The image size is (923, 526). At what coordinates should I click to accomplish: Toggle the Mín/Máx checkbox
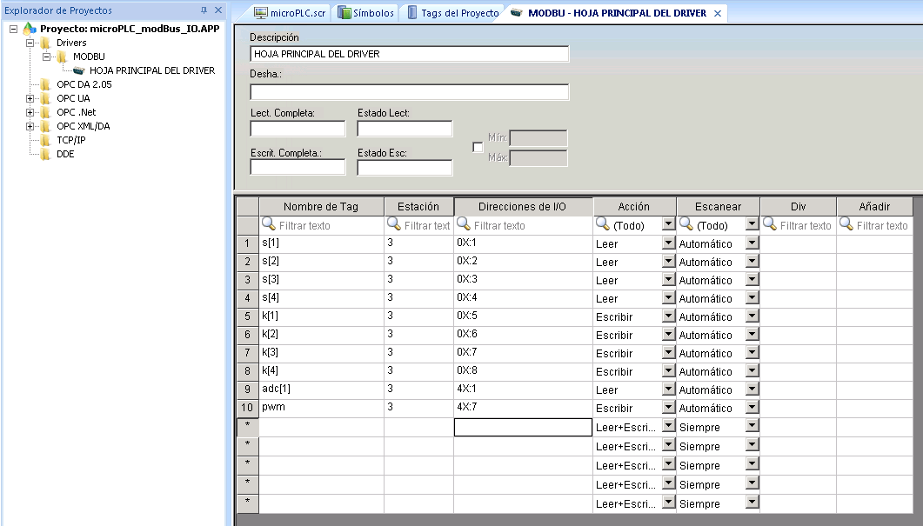click(478, 147)
